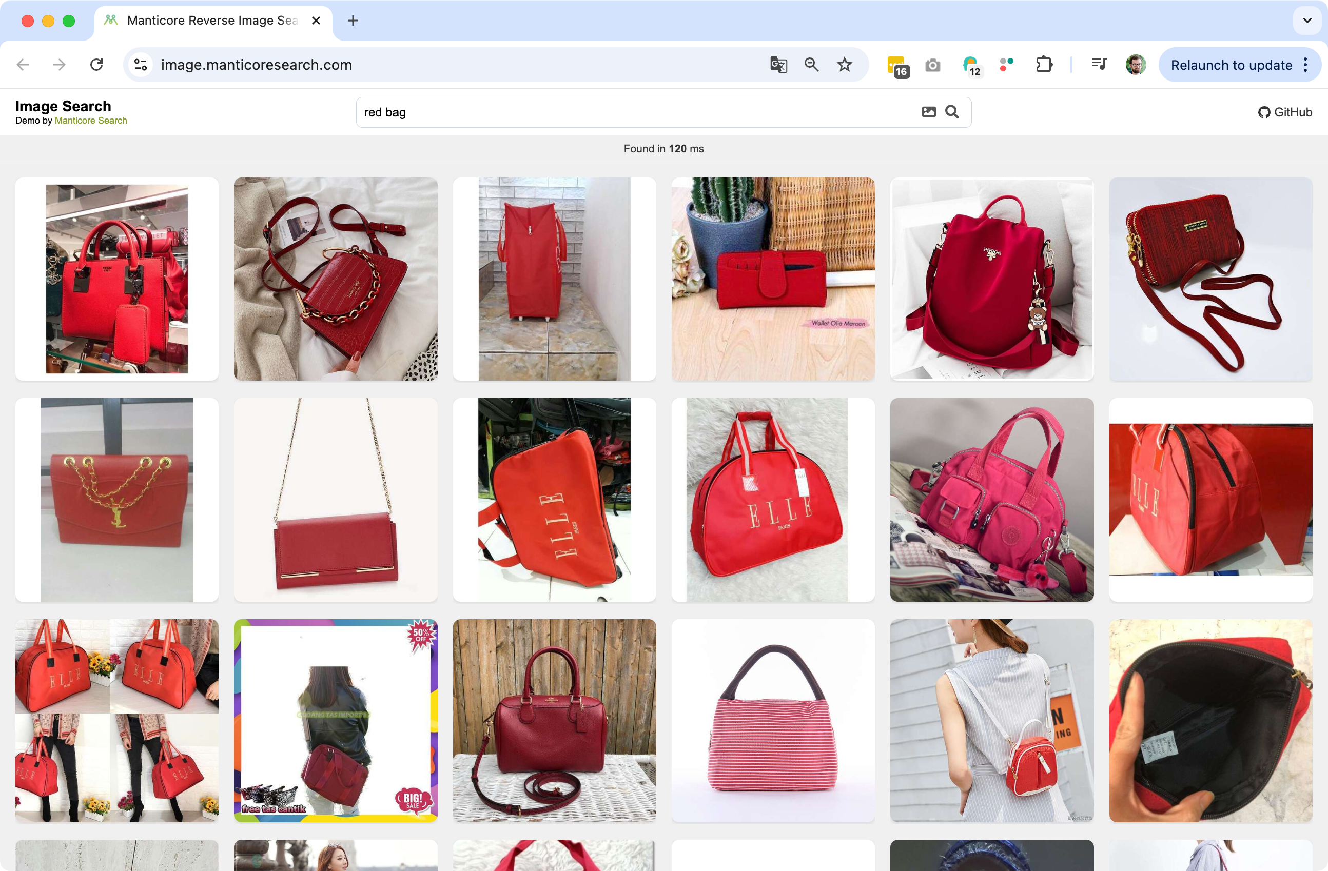1328x871 pixels.
Task: Open a new browser tab
Action: [353, 21]
